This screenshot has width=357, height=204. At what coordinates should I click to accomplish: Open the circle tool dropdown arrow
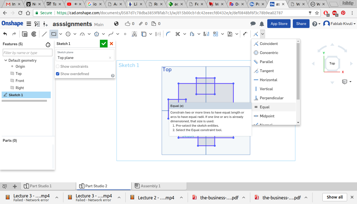[75, 34]
